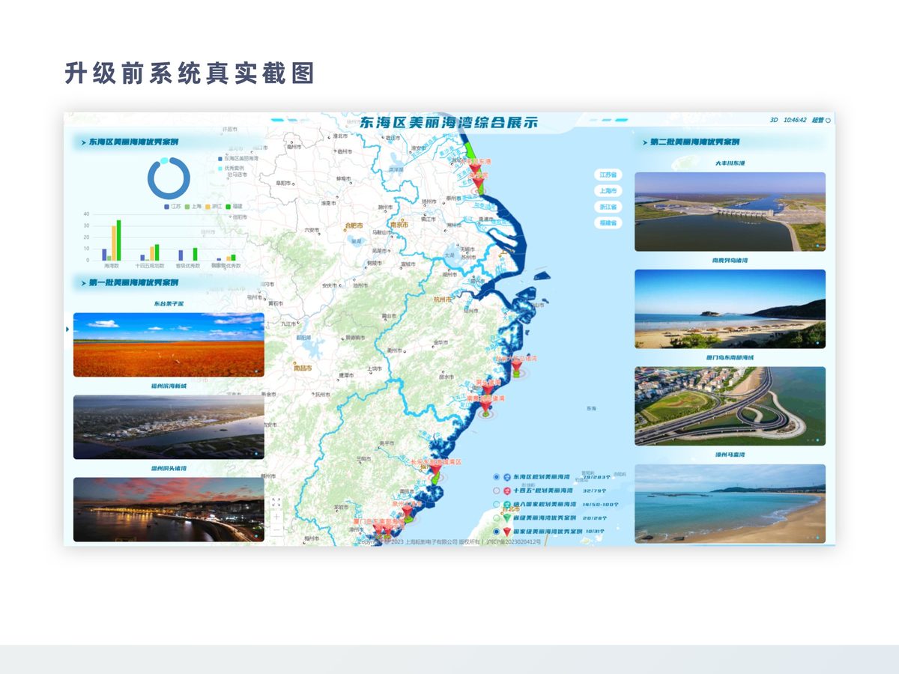Click 南昌市 label on the map
This screenshot has width=899, height=674.
pyautogui.click(x=303, y=369)
